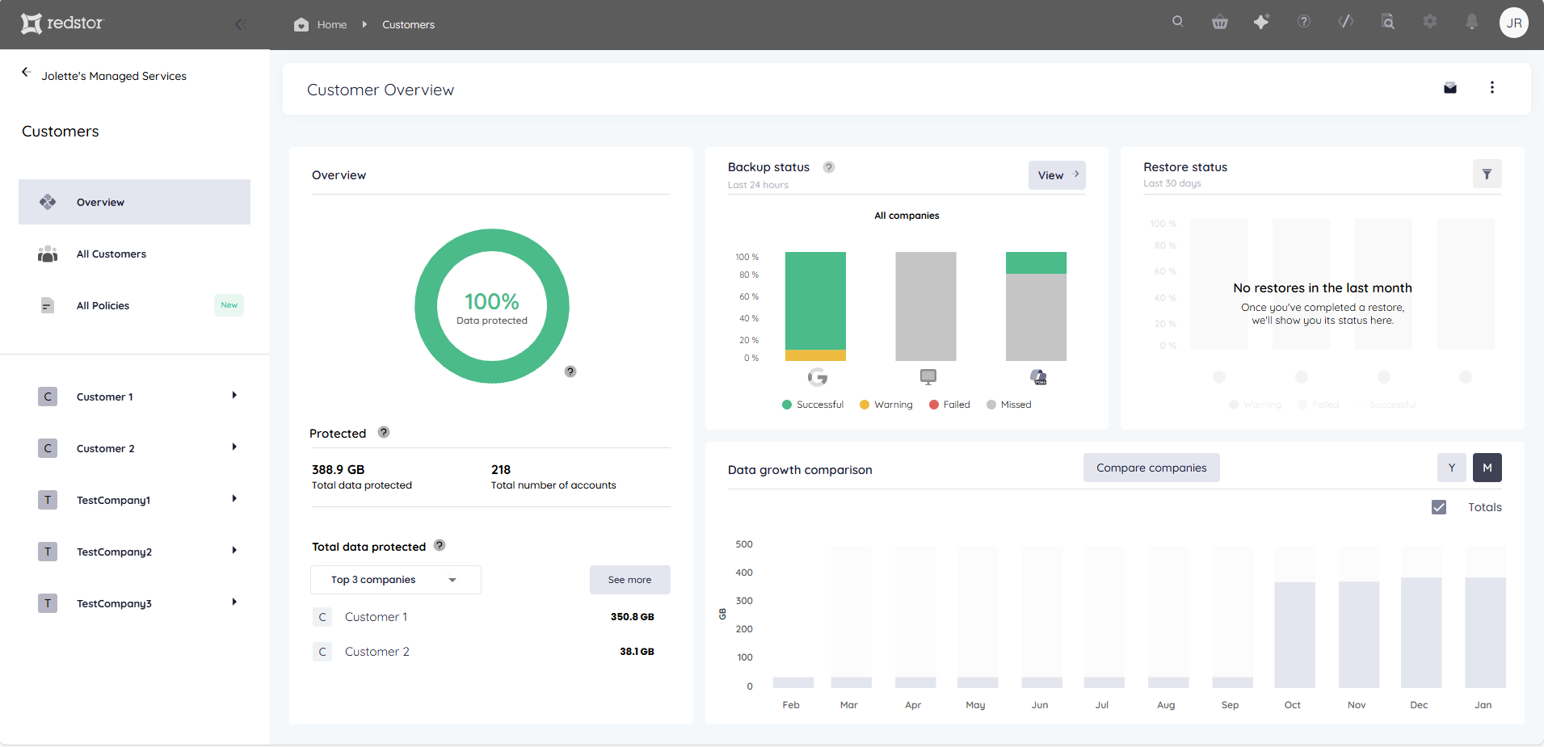
Task: Expand TestCompany1 in the sidebar
Action: (234, 499)
